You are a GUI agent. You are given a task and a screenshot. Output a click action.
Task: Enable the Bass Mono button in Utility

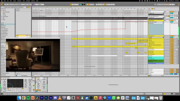(38, 90)
